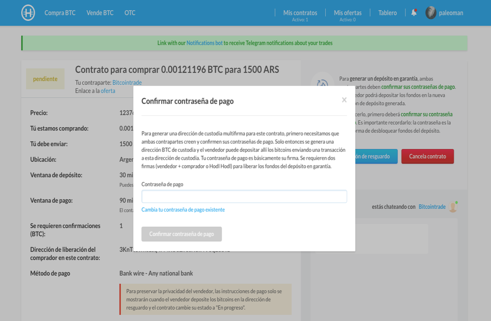The image size is (491, 321).
Task: Click the blue resguardo button behind dialog
Action: [376, 156]
